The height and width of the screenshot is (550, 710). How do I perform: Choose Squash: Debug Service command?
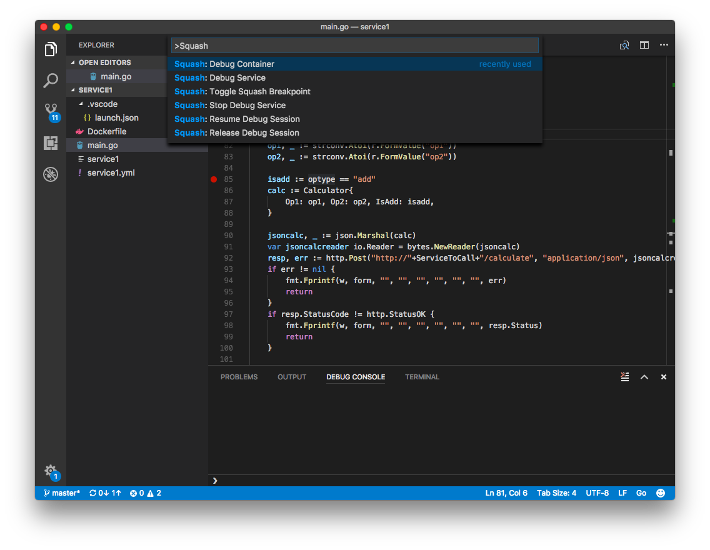354,78
